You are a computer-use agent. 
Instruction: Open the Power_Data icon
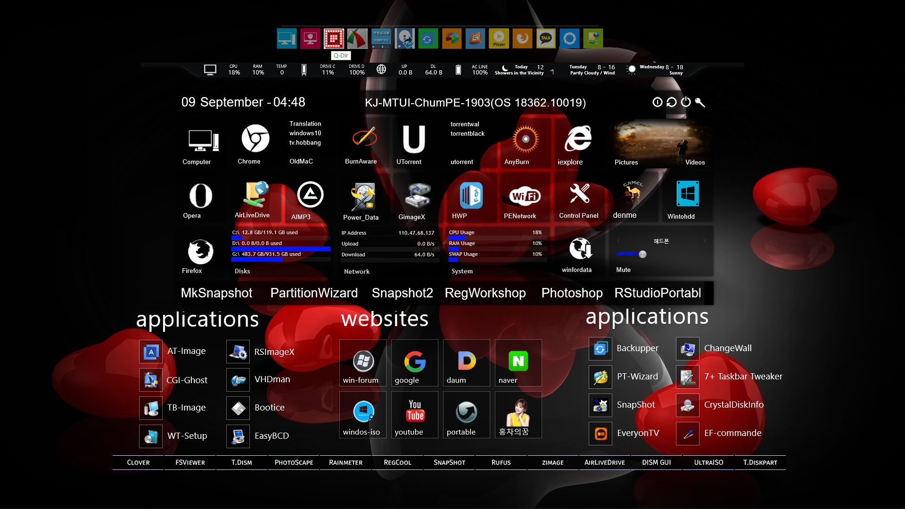pos(363,197)
